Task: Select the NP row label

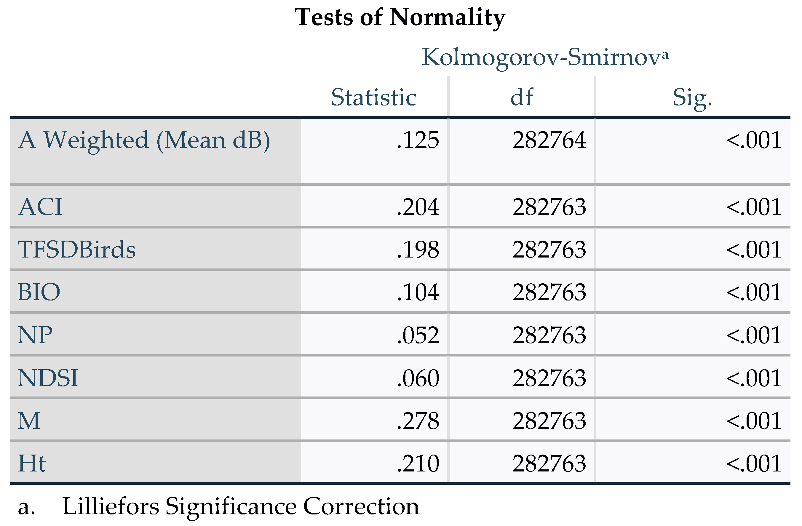Action: pyautogui.click(x=35, y=335)
